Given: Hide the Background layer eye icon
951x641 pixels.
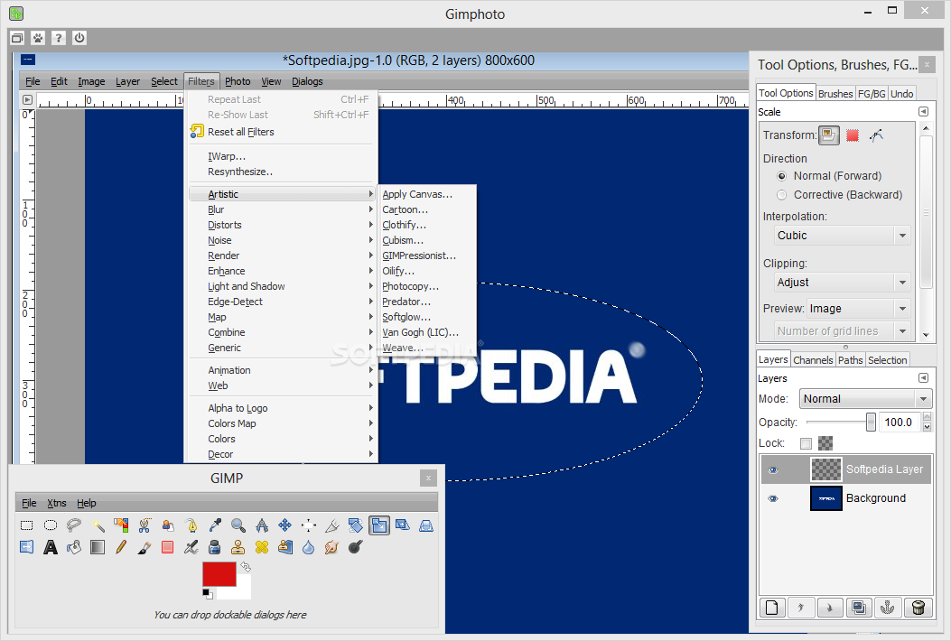Looking at the screenshot, I should (773, 498).
